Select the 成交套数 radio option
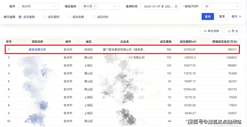Viewport: 247px width, 127px height. [x=20, y=17]
